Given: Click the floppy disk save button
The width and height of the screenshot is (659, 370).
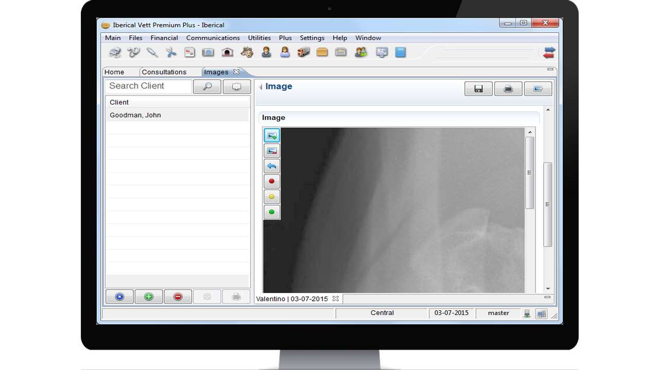Looking at the screenshot, I should click(478, 89).
